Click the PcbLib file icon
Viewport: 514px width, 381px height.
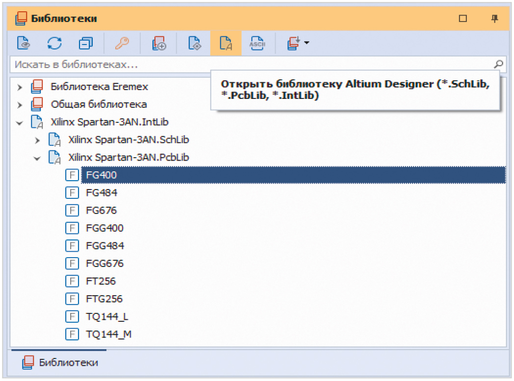pos(54,157)
